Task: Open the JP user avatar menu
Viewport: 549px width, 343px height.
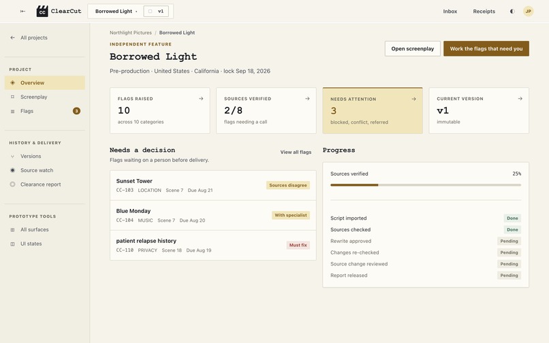Action: [529, 11]
